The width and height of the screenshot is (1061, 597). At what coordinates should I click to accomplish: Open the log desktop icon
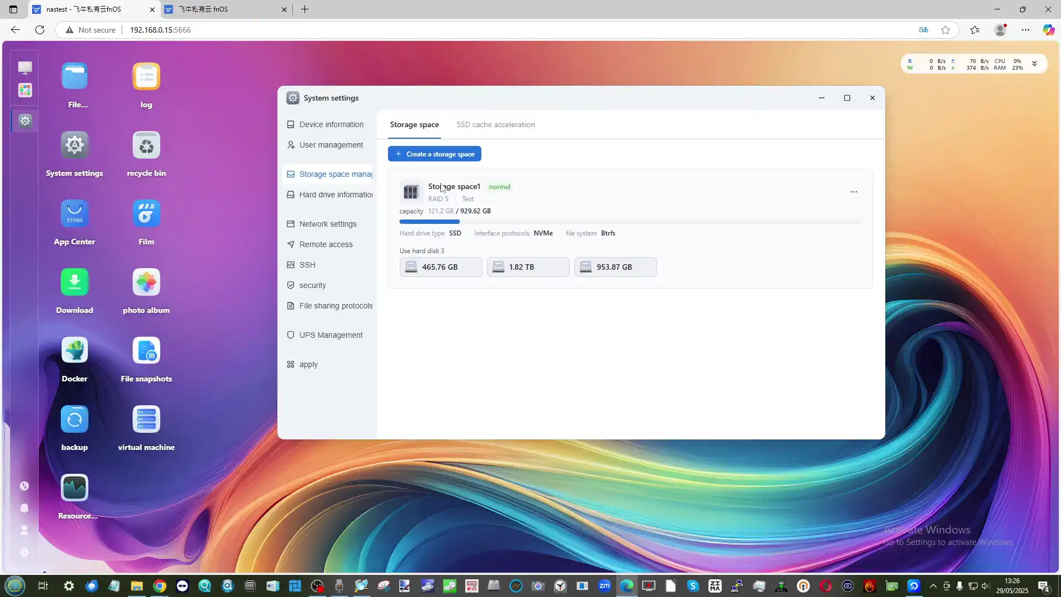(146, 77)
